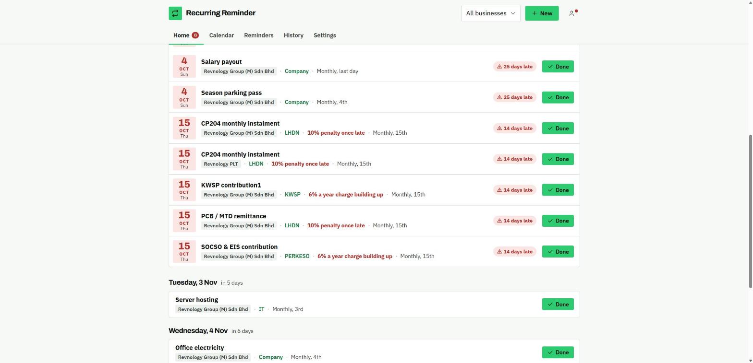Mark Office electricity as Done
This screenshot has width=753, height=363.
click(x=558, y=352)
